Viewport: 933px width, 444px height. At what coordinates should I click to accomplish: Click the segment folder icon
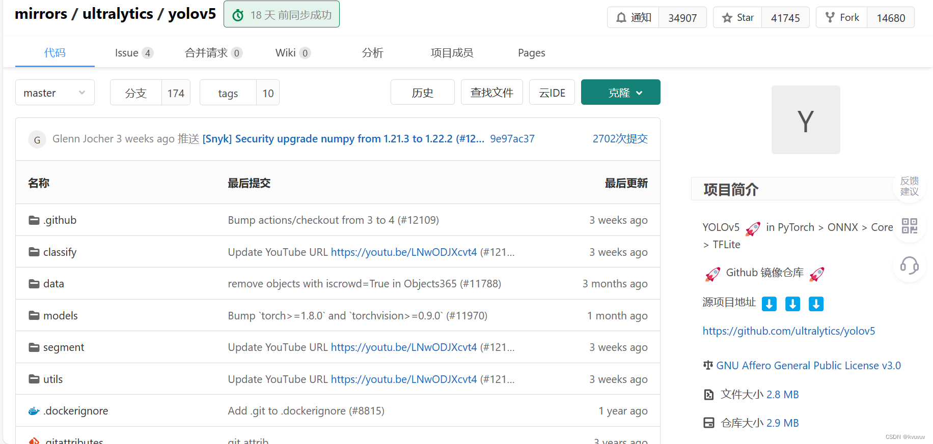coord(34,347)
